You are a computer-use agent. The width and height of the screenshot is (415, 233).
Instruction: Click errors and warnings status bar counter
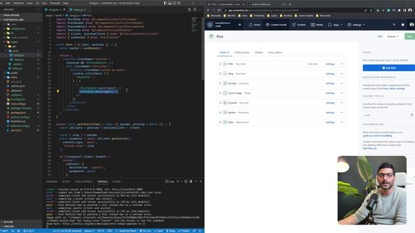pyautogui.click(x=29, y=230)
